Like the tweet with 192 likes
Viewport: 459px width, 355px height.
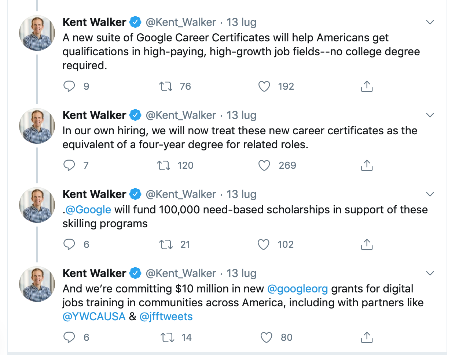264,86
